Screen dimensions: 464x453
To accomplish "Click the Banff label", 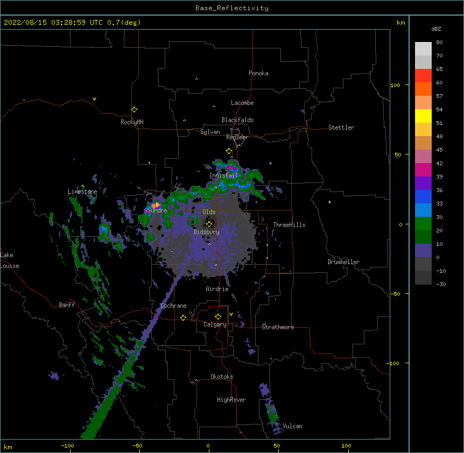I will (x=67, y=305).
